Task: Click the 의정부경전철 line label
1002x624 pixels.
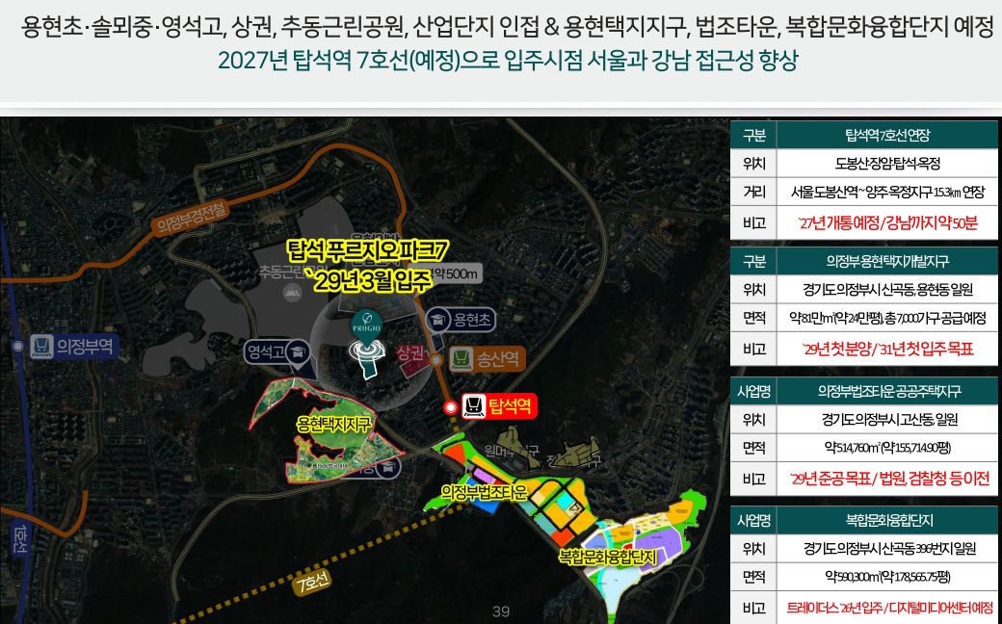Action: [190, 219]
